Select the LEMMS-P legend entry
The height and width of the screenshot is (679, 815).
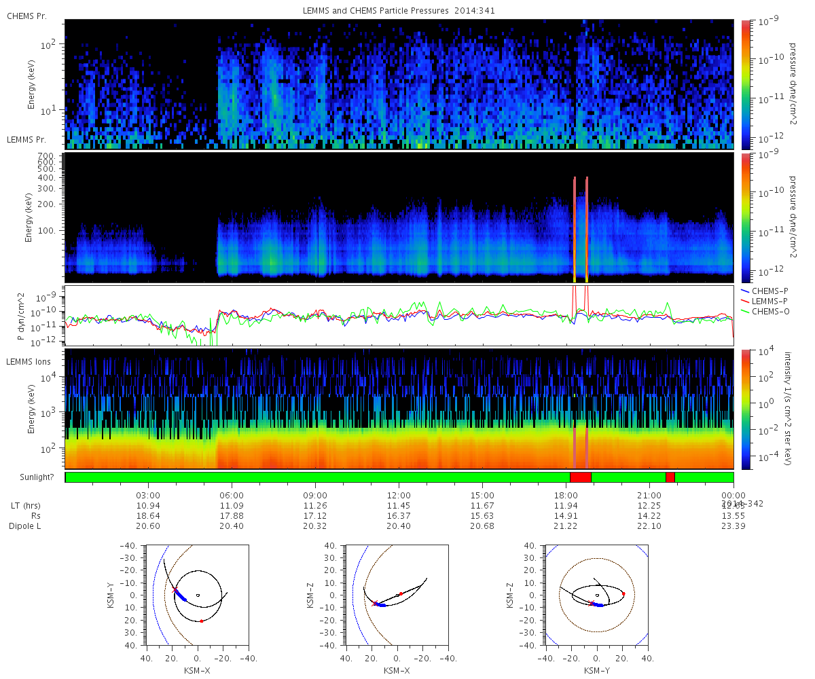764,301
